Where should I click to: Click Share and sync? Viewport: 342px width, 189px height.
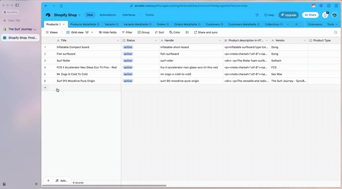click(x=206, y=32)
